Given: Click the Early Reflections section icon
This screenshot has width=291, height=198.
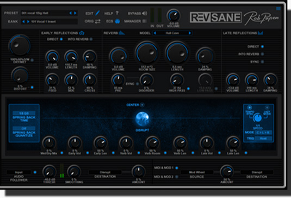Looking at the screenshot, I should tap(82, 33).
